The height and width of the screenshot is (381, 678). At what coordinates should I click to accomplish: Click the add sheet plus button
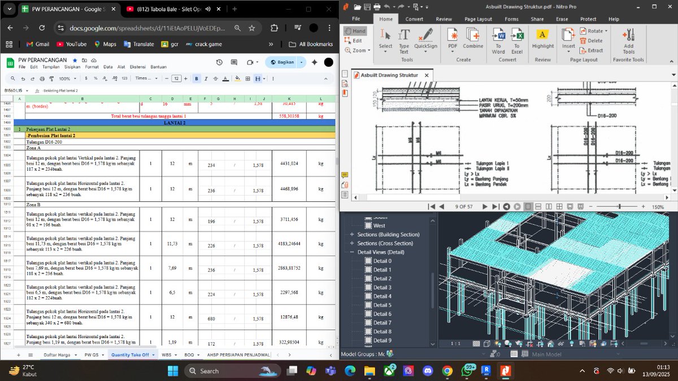(18, 354)
